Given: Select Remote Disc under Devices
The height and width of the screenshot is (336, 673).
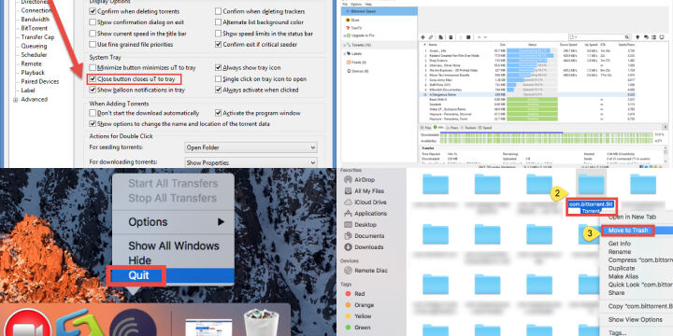Looking at the screenshot, I should pyautogui.click(x=366, y=271).
